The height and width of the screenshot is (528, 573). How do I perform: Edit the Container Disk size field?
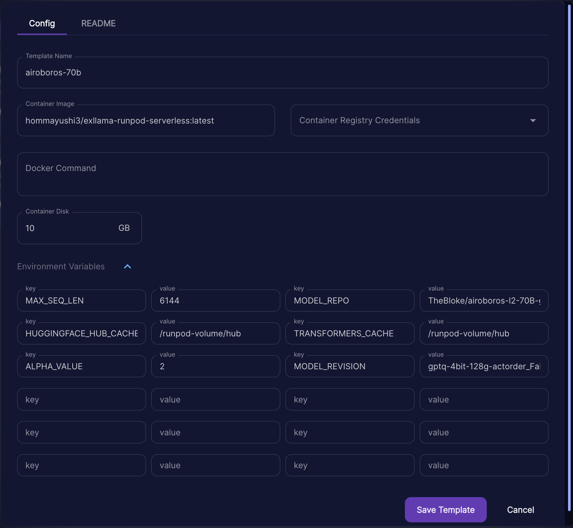pos(79,228)
